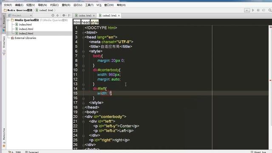Screen dimensions: 272x153
Task: Click the error stripe marker on right gutter
Action: (x=270, y=80)
